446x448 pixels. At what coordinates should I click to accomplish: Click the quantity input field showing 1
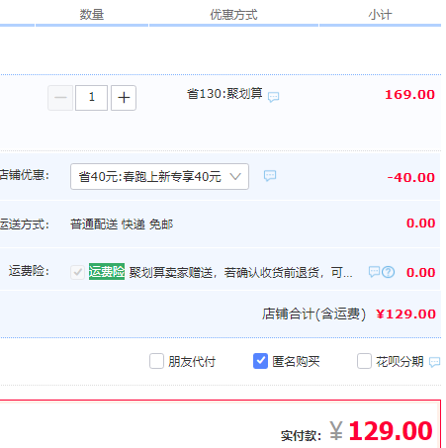tap(92, 98)
